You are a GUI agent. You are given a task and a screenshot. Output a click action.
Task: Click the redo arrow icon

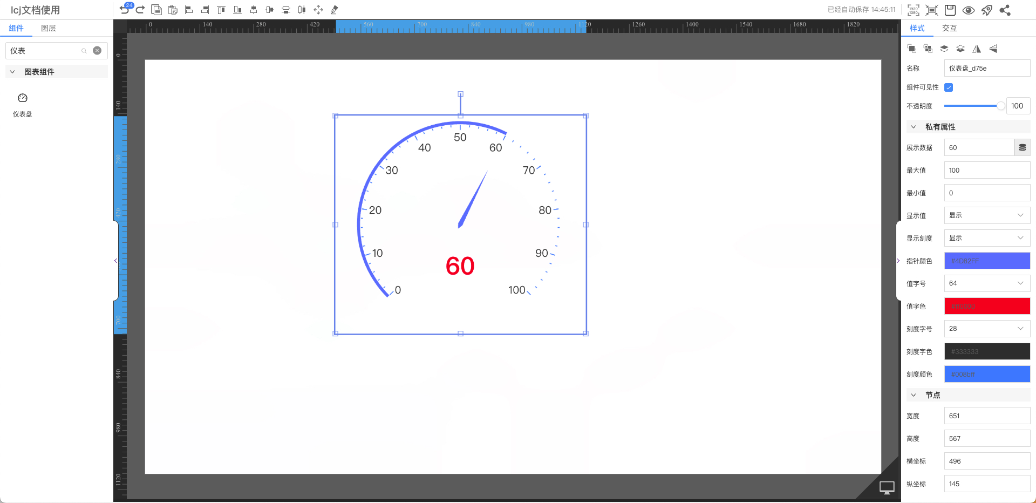pos(140,10)
